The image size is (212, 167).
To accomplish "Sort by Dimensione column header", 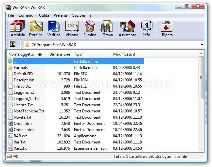I will pyautogui.click(x=59, y=54).
